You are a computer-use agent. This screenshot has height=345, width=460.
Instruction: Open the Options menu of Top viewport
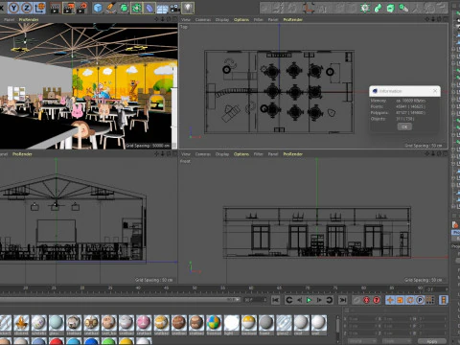pyautogui.click(x=241, y=20)
